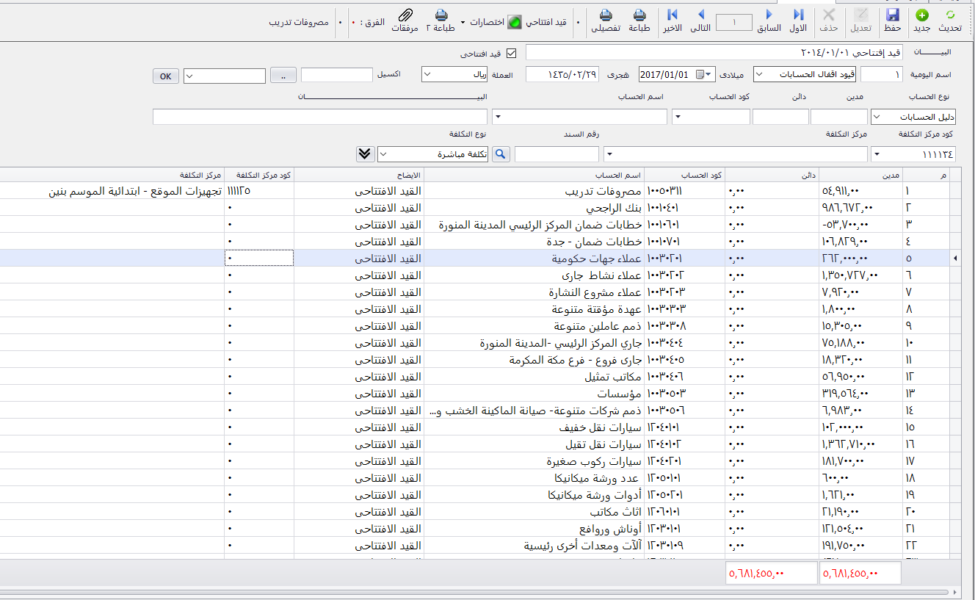Expand details with double-chevron down button
This screenshot has width=975, height=600.
click(x=365, y=154)
